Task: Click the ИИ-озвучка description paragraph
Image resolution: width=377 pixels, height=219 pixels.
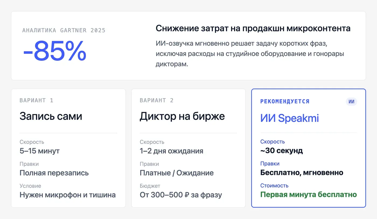Action: [250, 54]
